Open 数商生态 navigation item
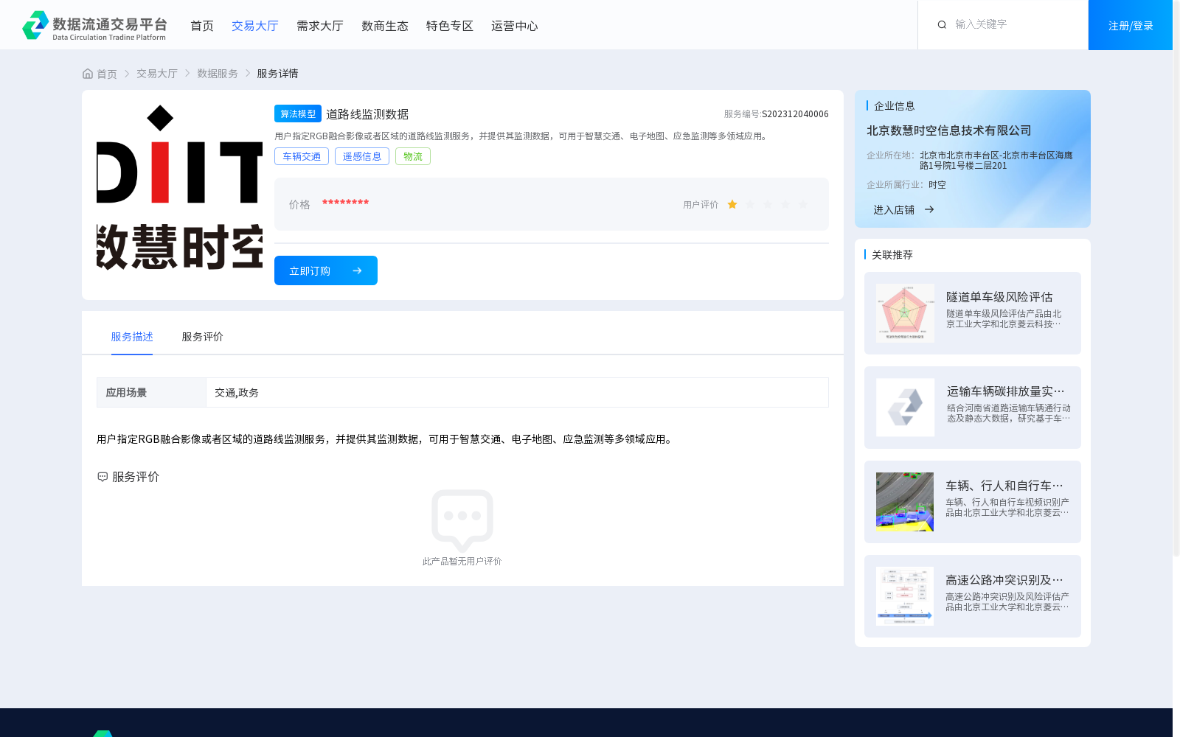The width and height of the screenshot is (1180, 737). [x=385, y=26]
